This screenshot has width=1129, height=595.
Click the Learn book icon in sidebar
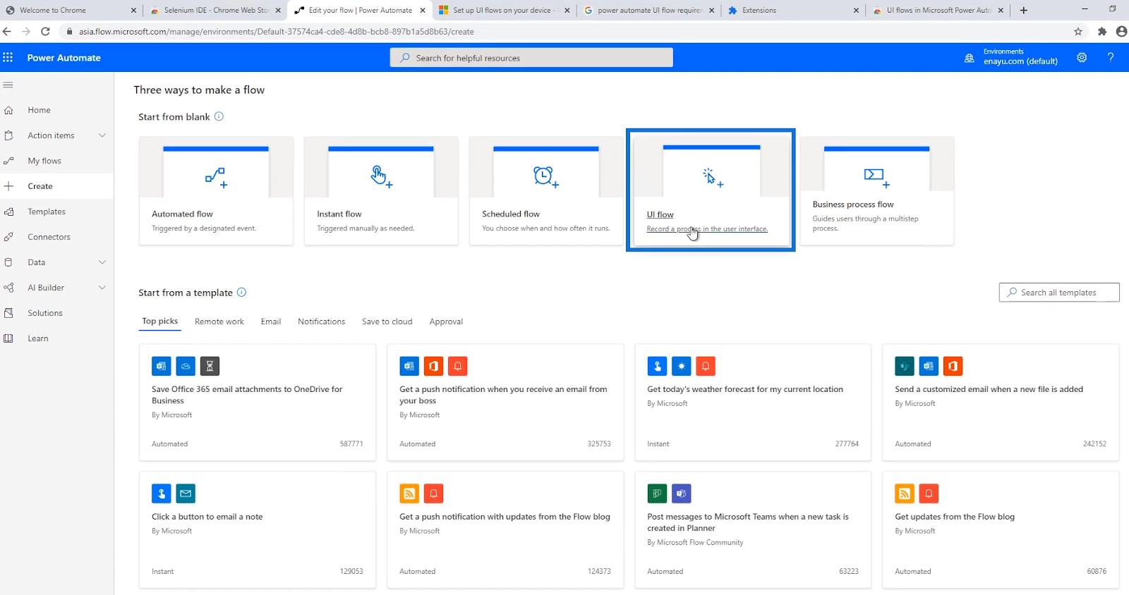(x=8, y=338)
